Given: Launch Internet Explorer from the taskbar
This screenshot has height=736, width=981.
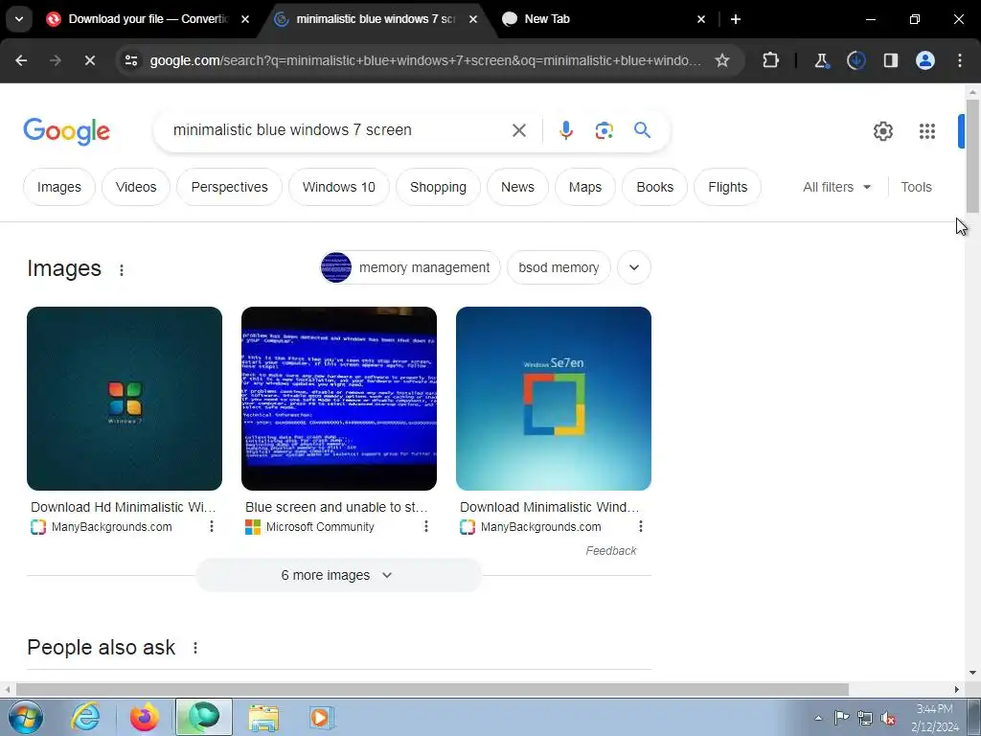Looking at the screenshot, I should tap(85, 717).
